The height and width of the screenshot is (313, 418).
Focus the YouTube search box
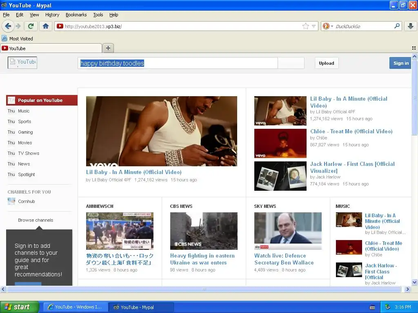point(178,63)
